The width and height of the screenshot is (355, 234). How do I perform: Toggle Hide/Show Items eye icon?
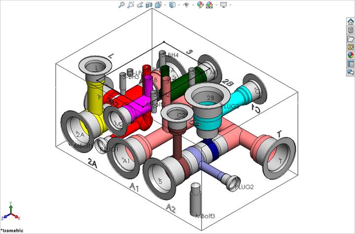coord(186,5)
